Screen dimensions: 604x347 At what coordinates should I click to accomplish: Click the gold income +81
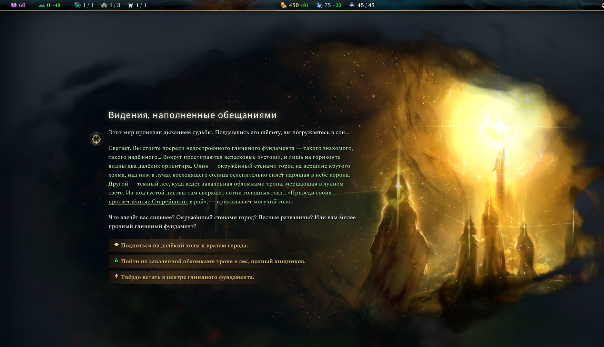304,5
